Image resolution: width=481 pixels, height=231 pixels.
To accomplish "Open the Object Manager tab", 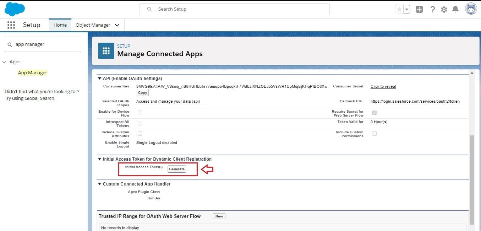I will coord(93,25).
